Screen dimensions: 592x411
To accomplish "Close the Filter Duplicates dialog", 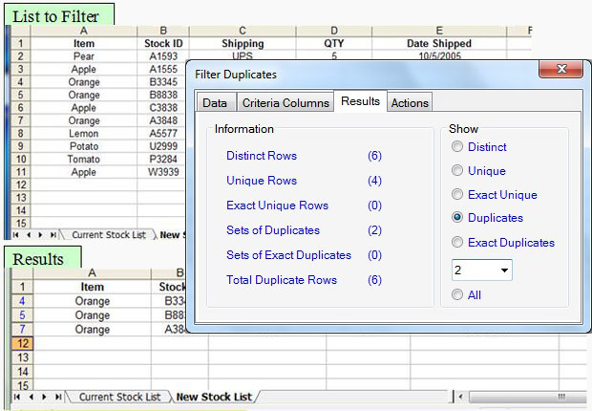I will [560, 71].
